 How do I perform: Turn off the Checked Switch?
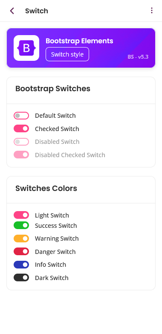(21, 128)
